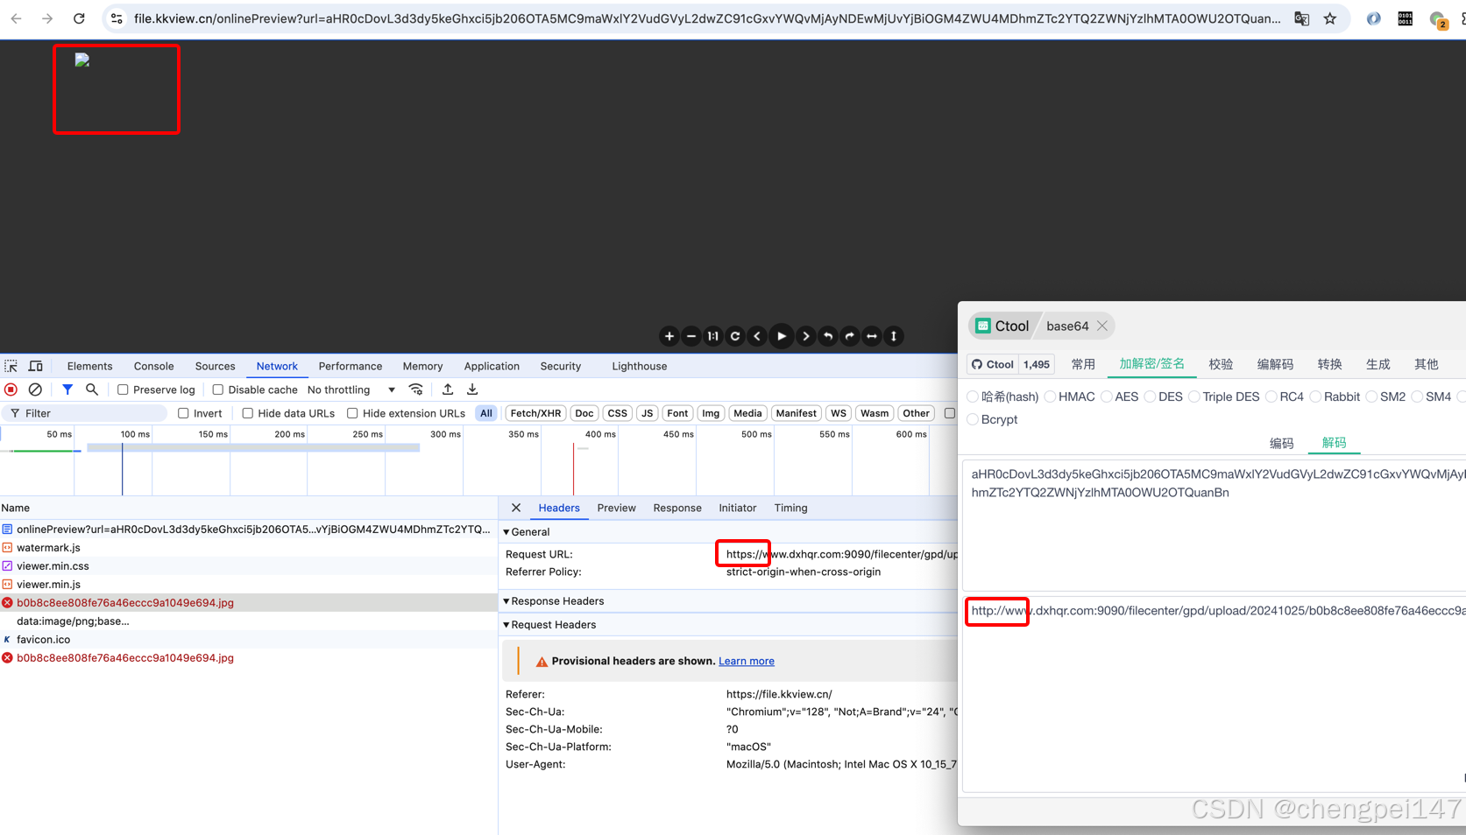Switch to the Console panel
Viewport: 1466px width, 835px height.
point(153,366)
